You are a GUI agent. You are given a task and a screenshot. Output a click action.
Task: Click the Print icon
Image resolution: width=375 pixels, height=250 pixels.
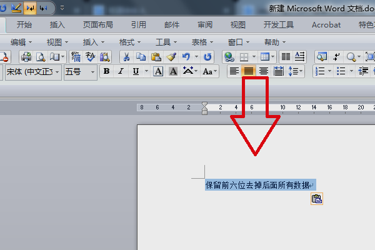(x=26, y=57)
